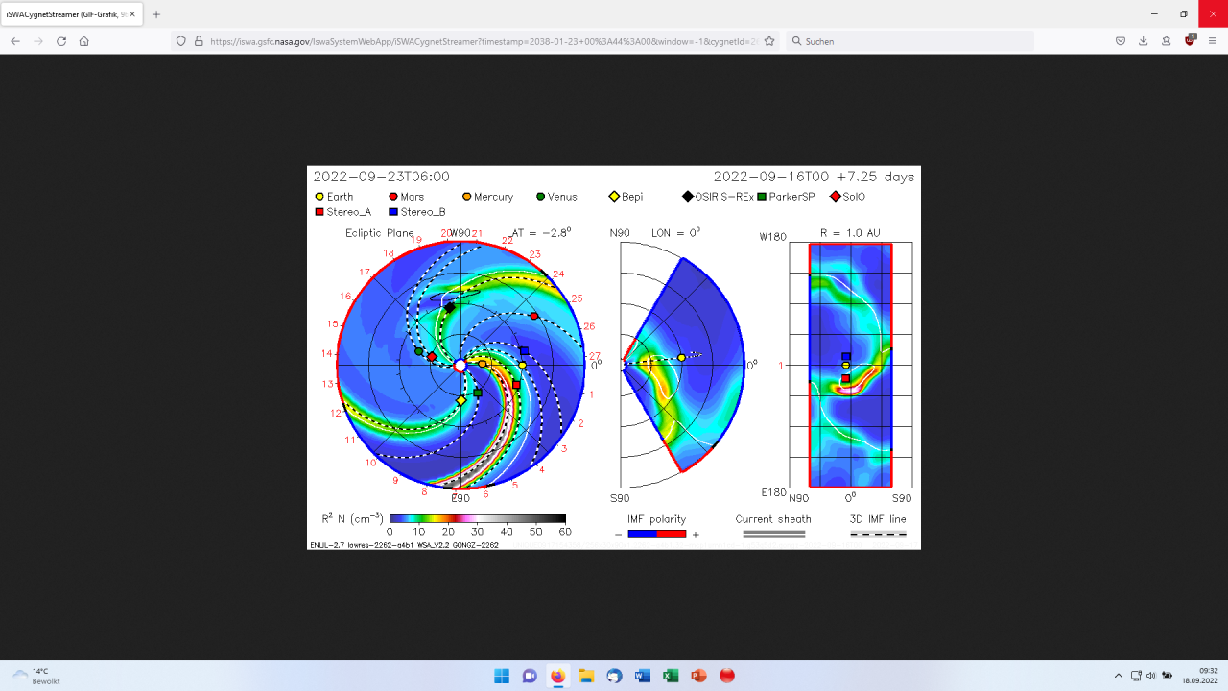The height and width of the screenshot is (691, 1228).
Task: Reload the current page
Action: pyautogui.click(x=61, y=41)
